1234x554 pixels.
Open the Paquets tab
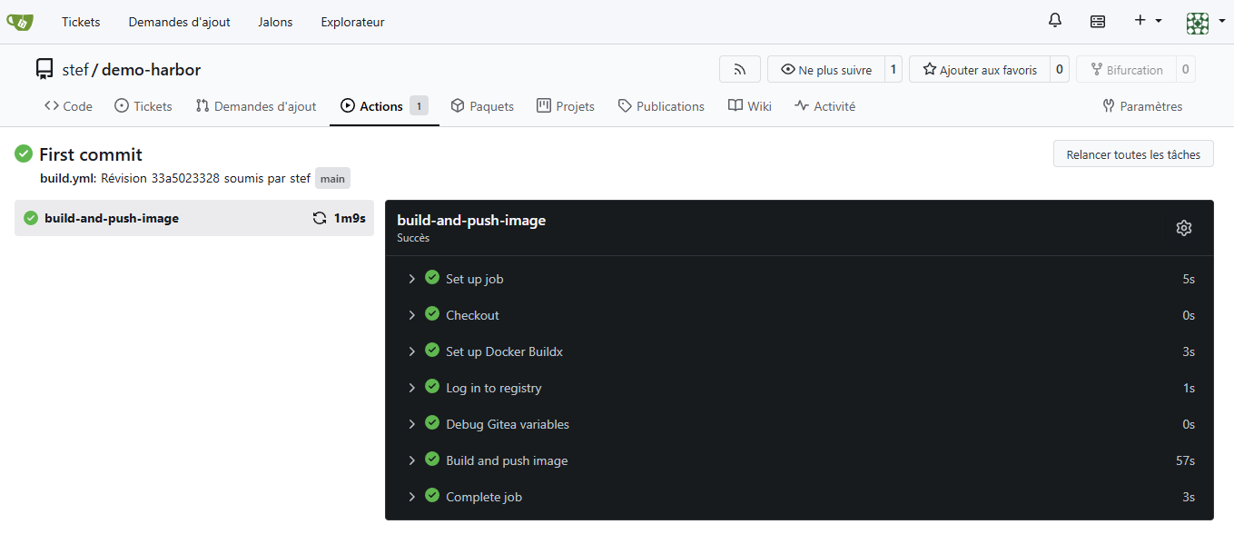click(x=482, y=106)
